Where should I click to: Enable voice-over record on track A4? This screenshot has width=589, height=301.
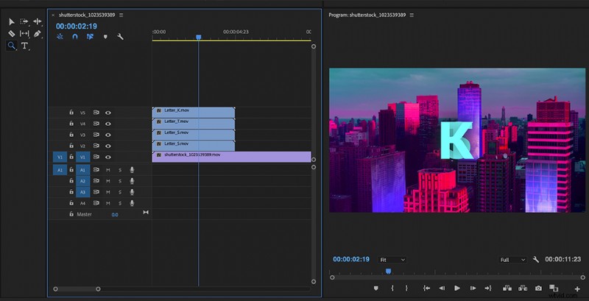132,203
